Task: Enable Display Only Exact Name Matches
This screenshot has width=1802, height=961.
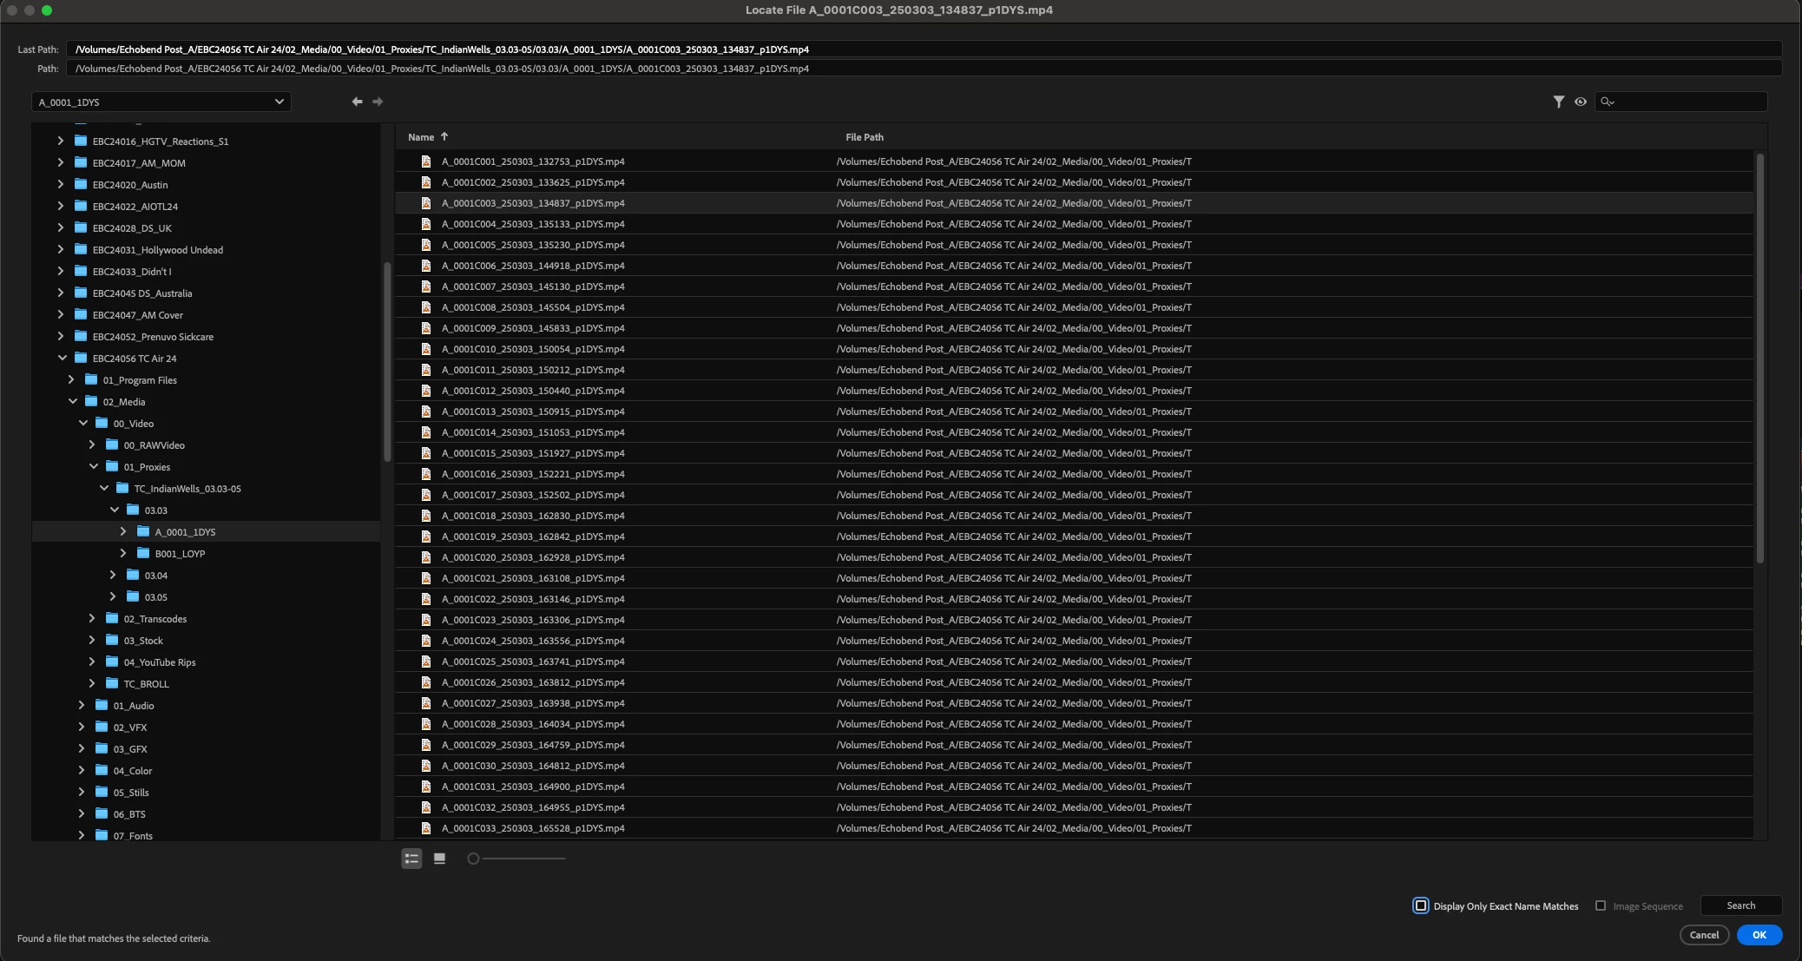Action: [x=1421, y=905]
